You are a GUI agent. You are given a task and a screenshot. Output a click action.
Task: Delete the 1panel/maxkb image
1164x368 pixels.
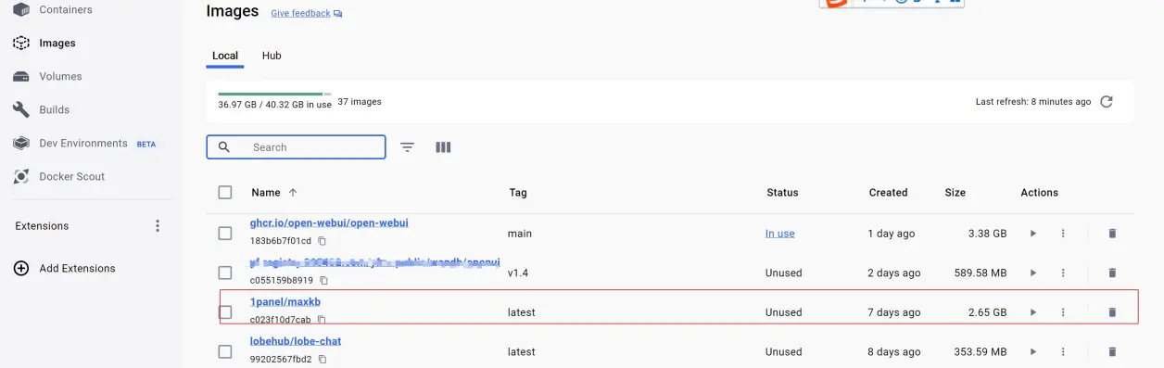[1112, 312]
